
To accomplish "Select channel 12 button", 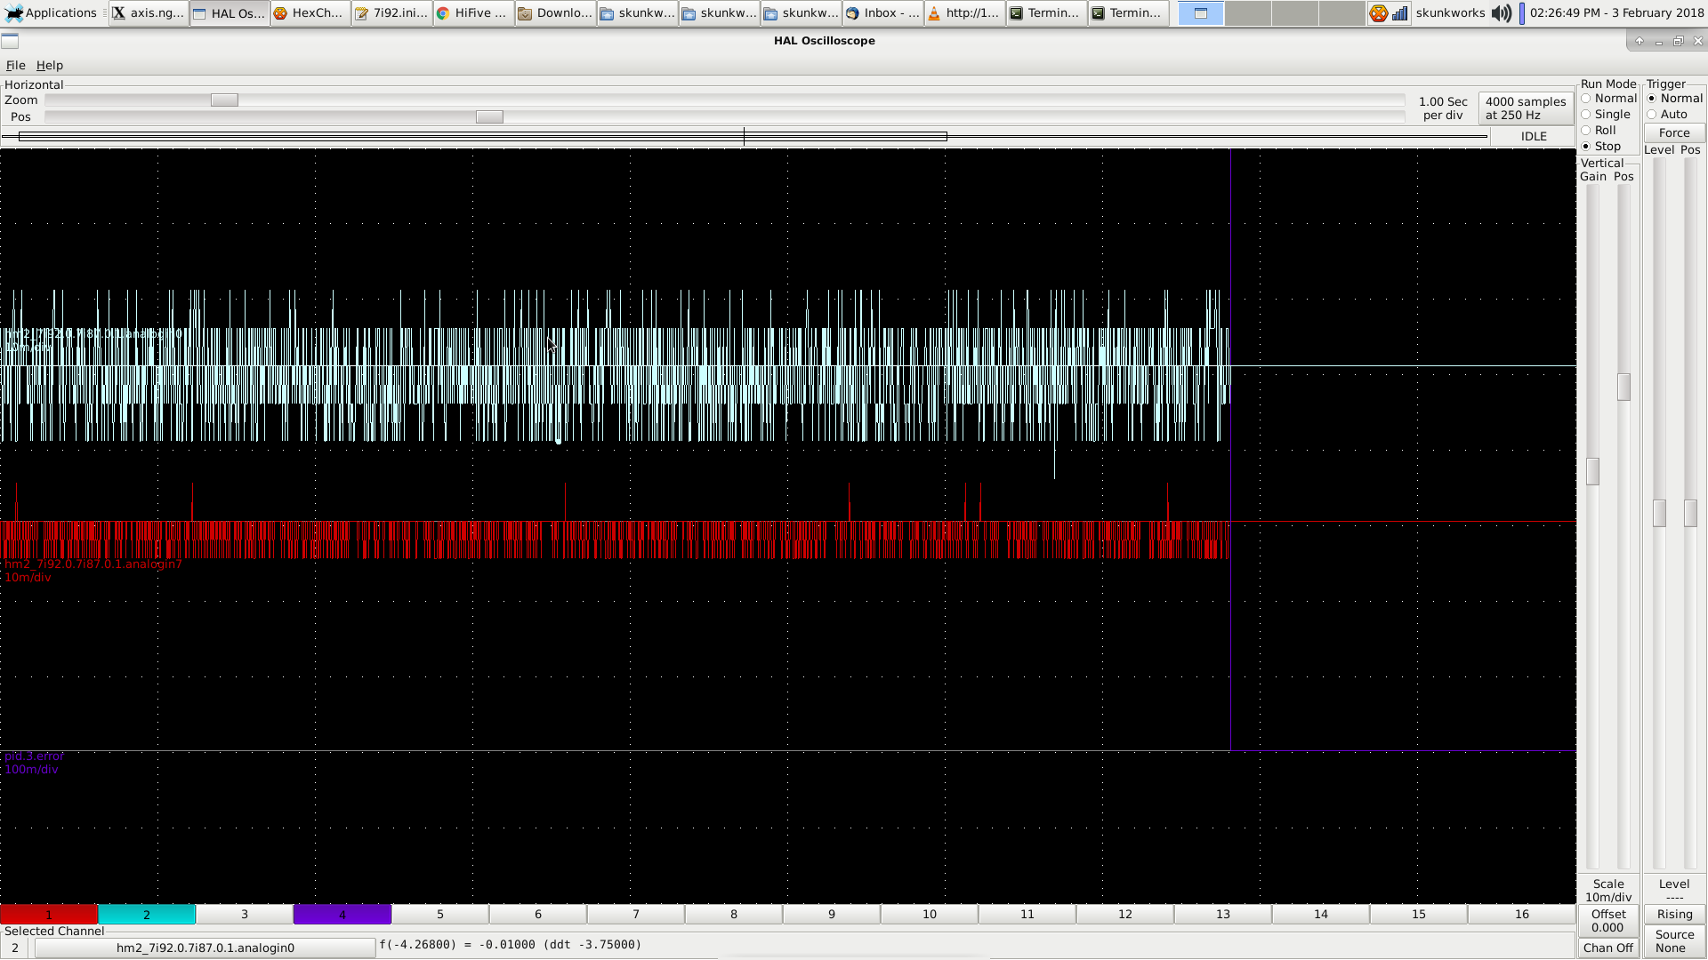I will [x=1125, y=915].
